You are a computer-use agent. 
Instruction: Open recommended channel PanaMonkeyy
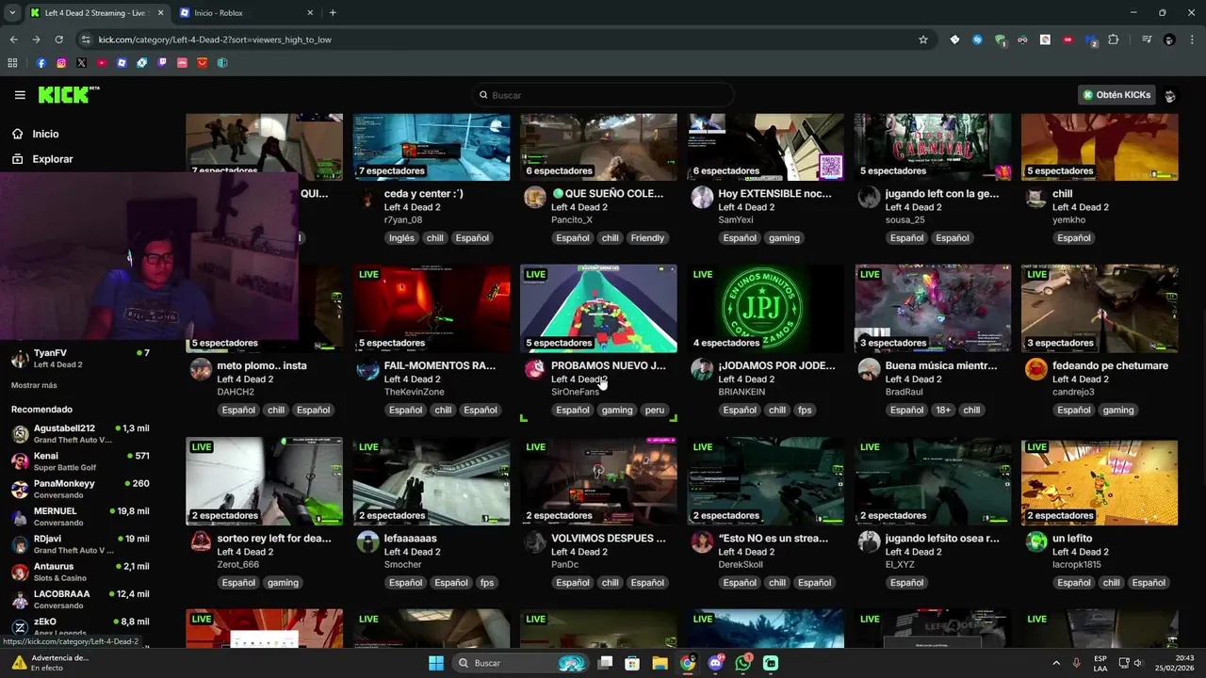(79, 489)
